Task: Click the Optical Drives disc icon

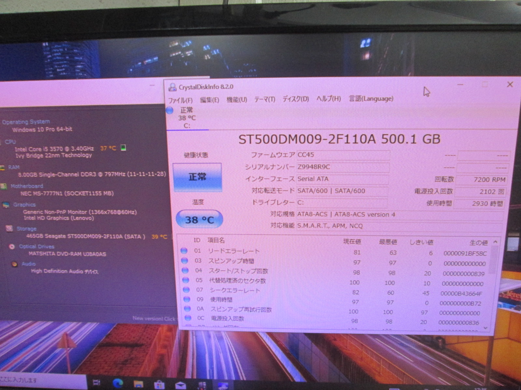Action: pos(12,247)
